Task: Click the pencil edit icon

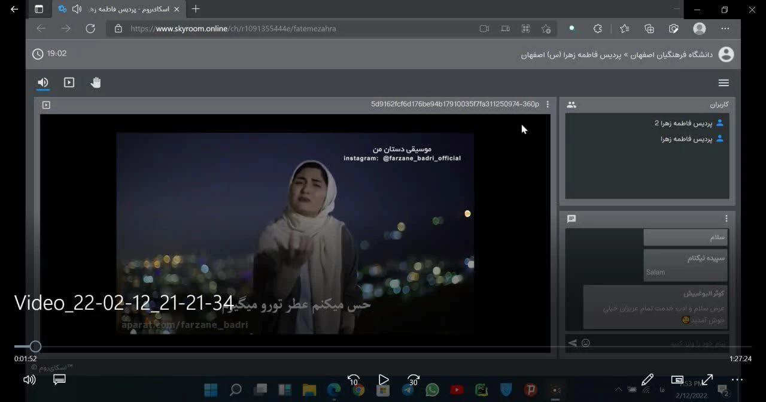Action: [x=647, y=380]
